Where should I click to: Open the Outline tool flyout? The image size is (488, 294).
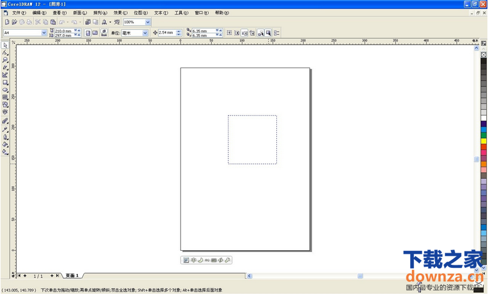(x=5, y=137)
